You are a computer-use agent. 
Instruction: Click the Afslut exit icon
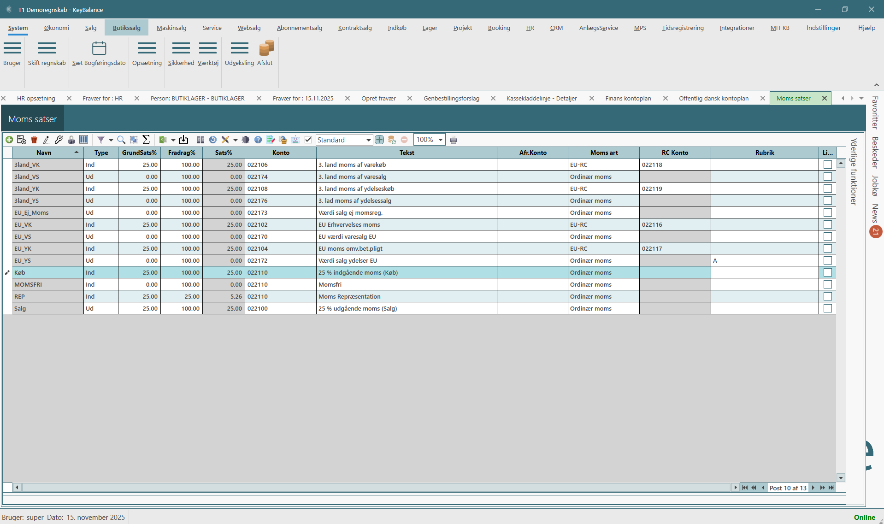pyautogui.click(x=266, y=48)
